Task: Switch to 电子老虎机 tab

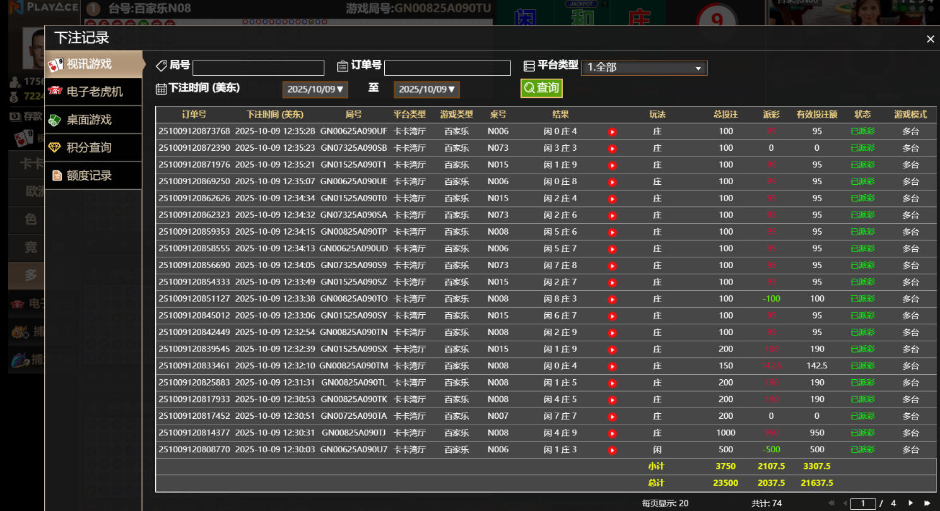Action: [94, 92]
